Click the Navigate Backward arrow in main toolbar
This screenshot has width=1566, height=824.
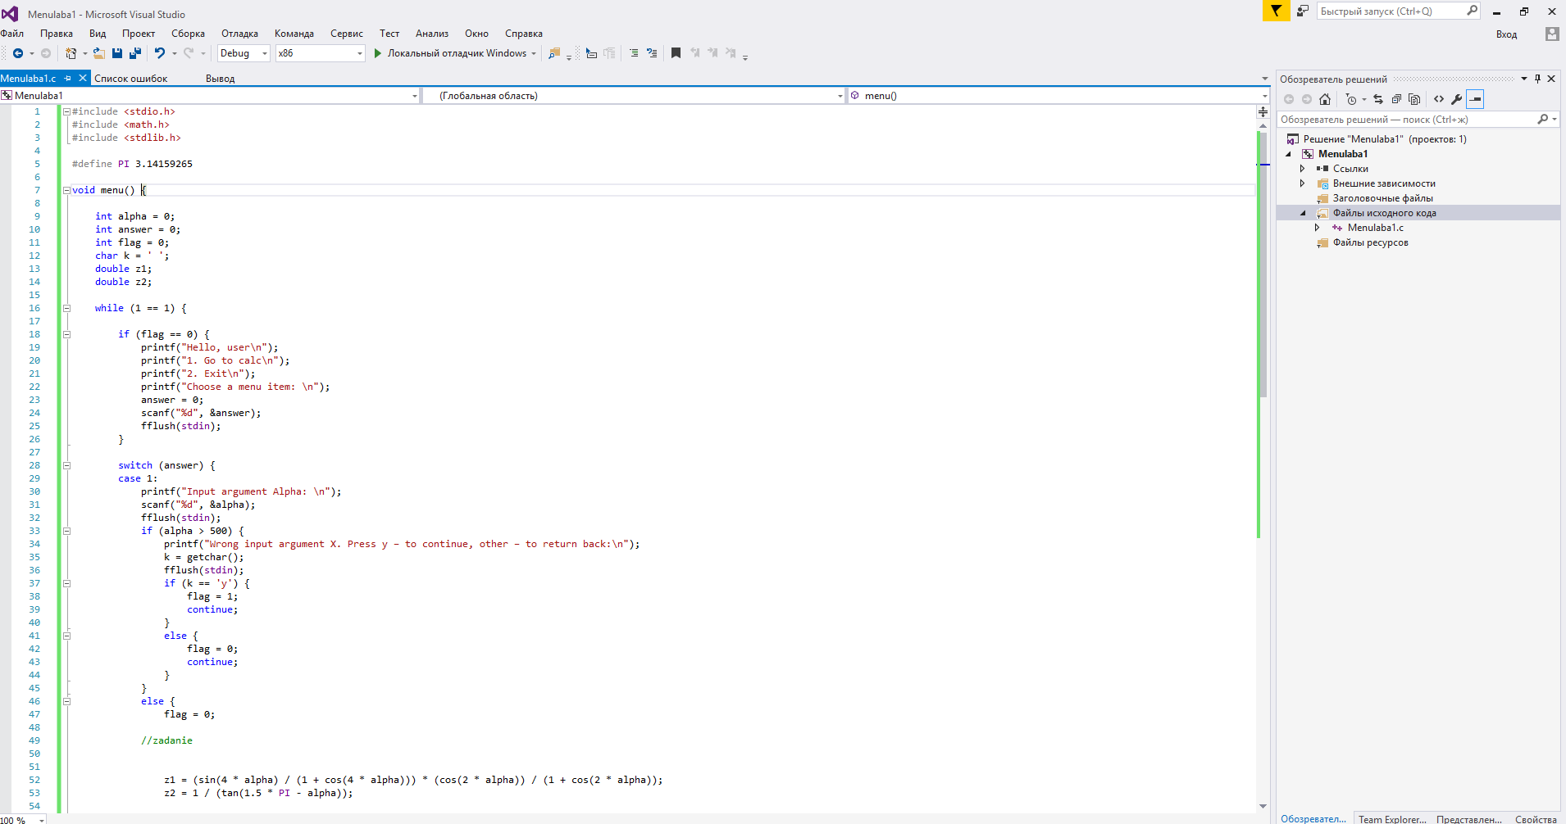coord(17,53)
